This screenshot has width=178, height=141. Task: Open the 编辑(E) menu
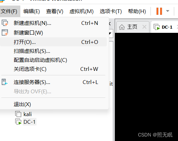[32, 11]
